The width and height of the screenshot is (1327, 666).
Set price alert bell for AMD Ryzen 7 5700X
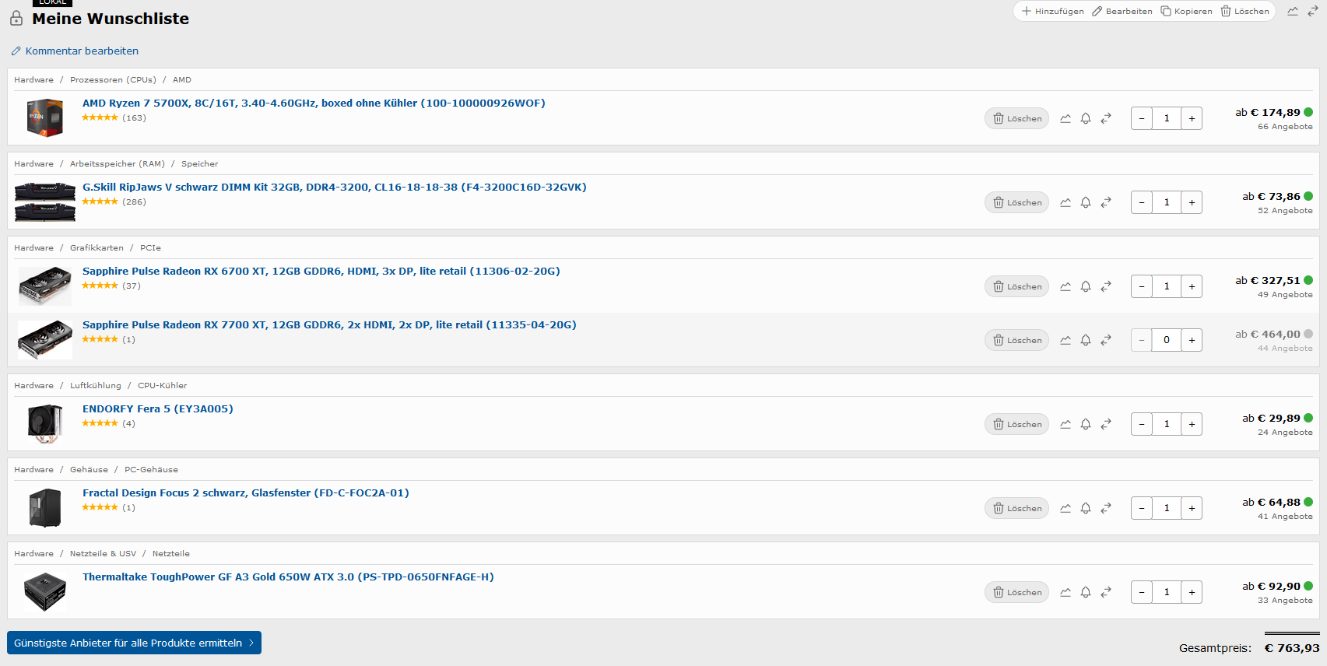click(x=1086, y=118)
